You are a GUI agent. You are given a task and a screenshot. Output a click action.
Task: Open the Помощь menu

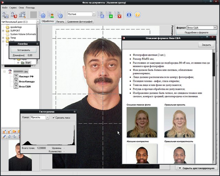[x=30, y=8]
